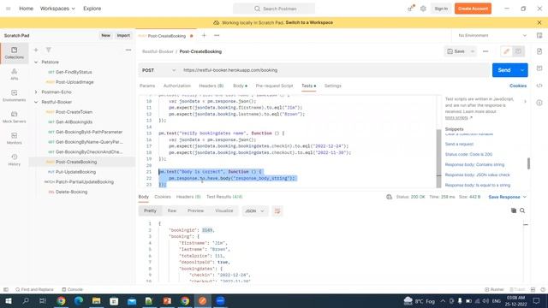Open File Explorer from the taskbar
Image resolution: width=548 pixels, height=308 pixels.
pos(97,300)
